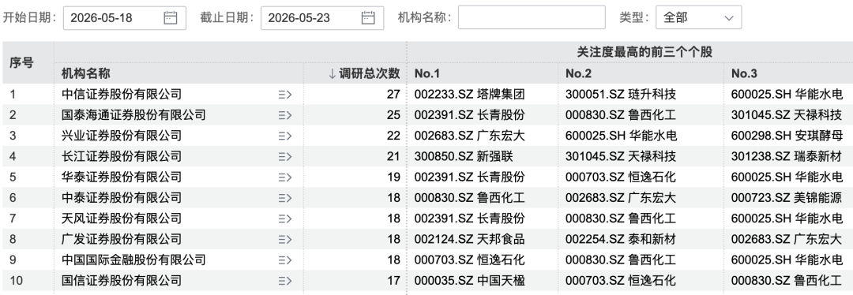The width and height of the screenshot is (853, 295).
Task: Select 兴业证券股份有限公司 row name
Action: coord(122,136)
